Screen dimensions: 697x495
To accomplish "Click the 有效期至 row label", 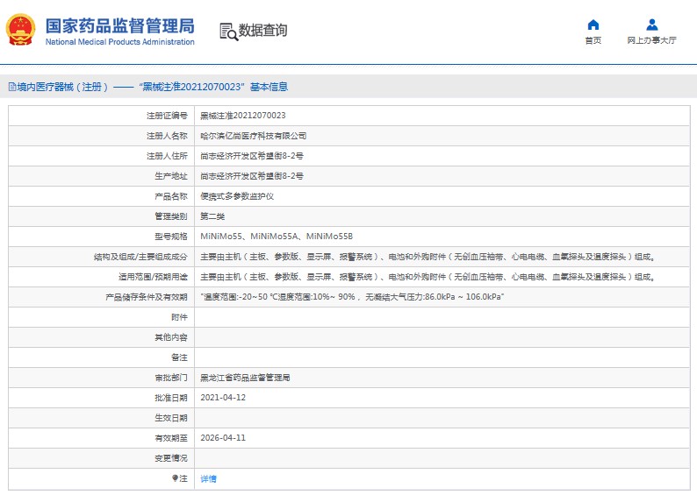I will click(171, 438).
